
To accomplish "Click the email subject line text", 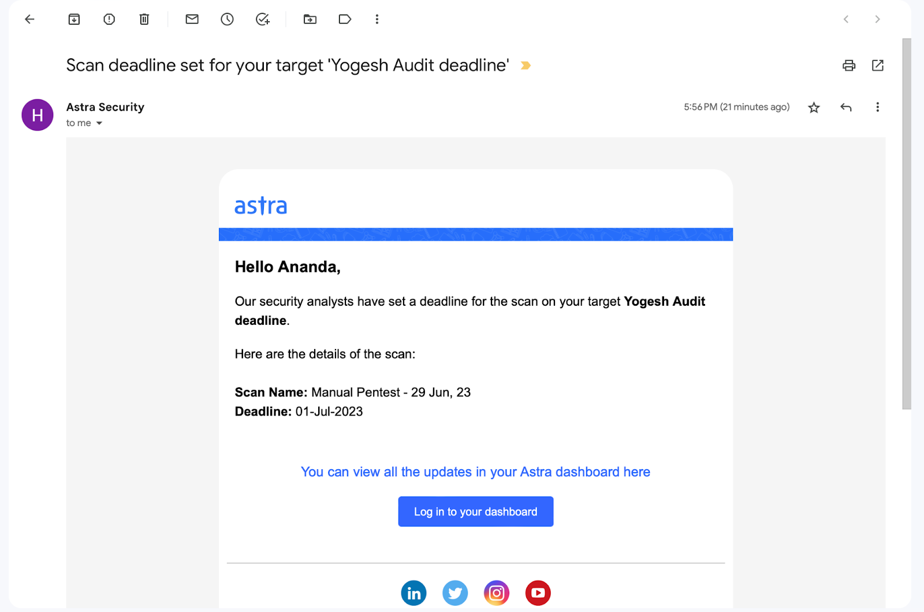I will (x=288, y=65).
